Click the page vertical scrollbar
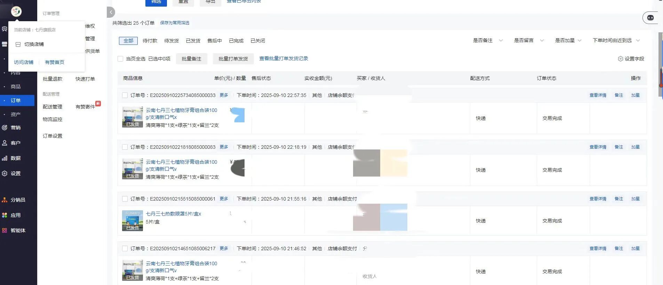The height and width of the screenshot is (285, 663). tap(661, 65)
